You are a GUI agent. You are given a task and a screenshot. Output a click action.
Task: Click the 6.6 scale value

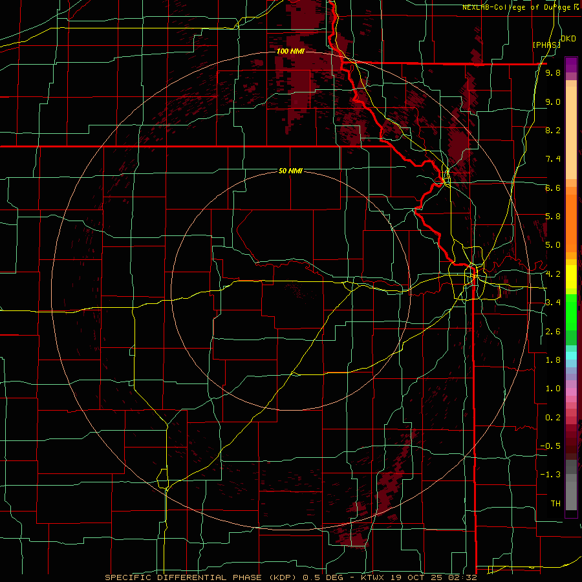[553, 188]
